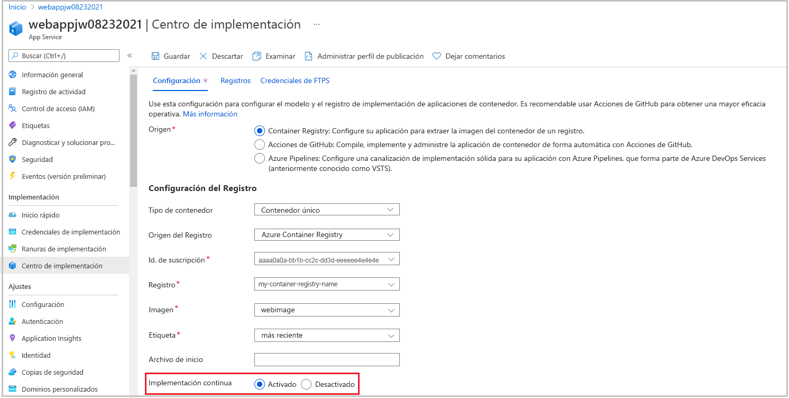The image size is (789, 398).
Task: Click the Información general globe icon
Action: coord(13,75)
